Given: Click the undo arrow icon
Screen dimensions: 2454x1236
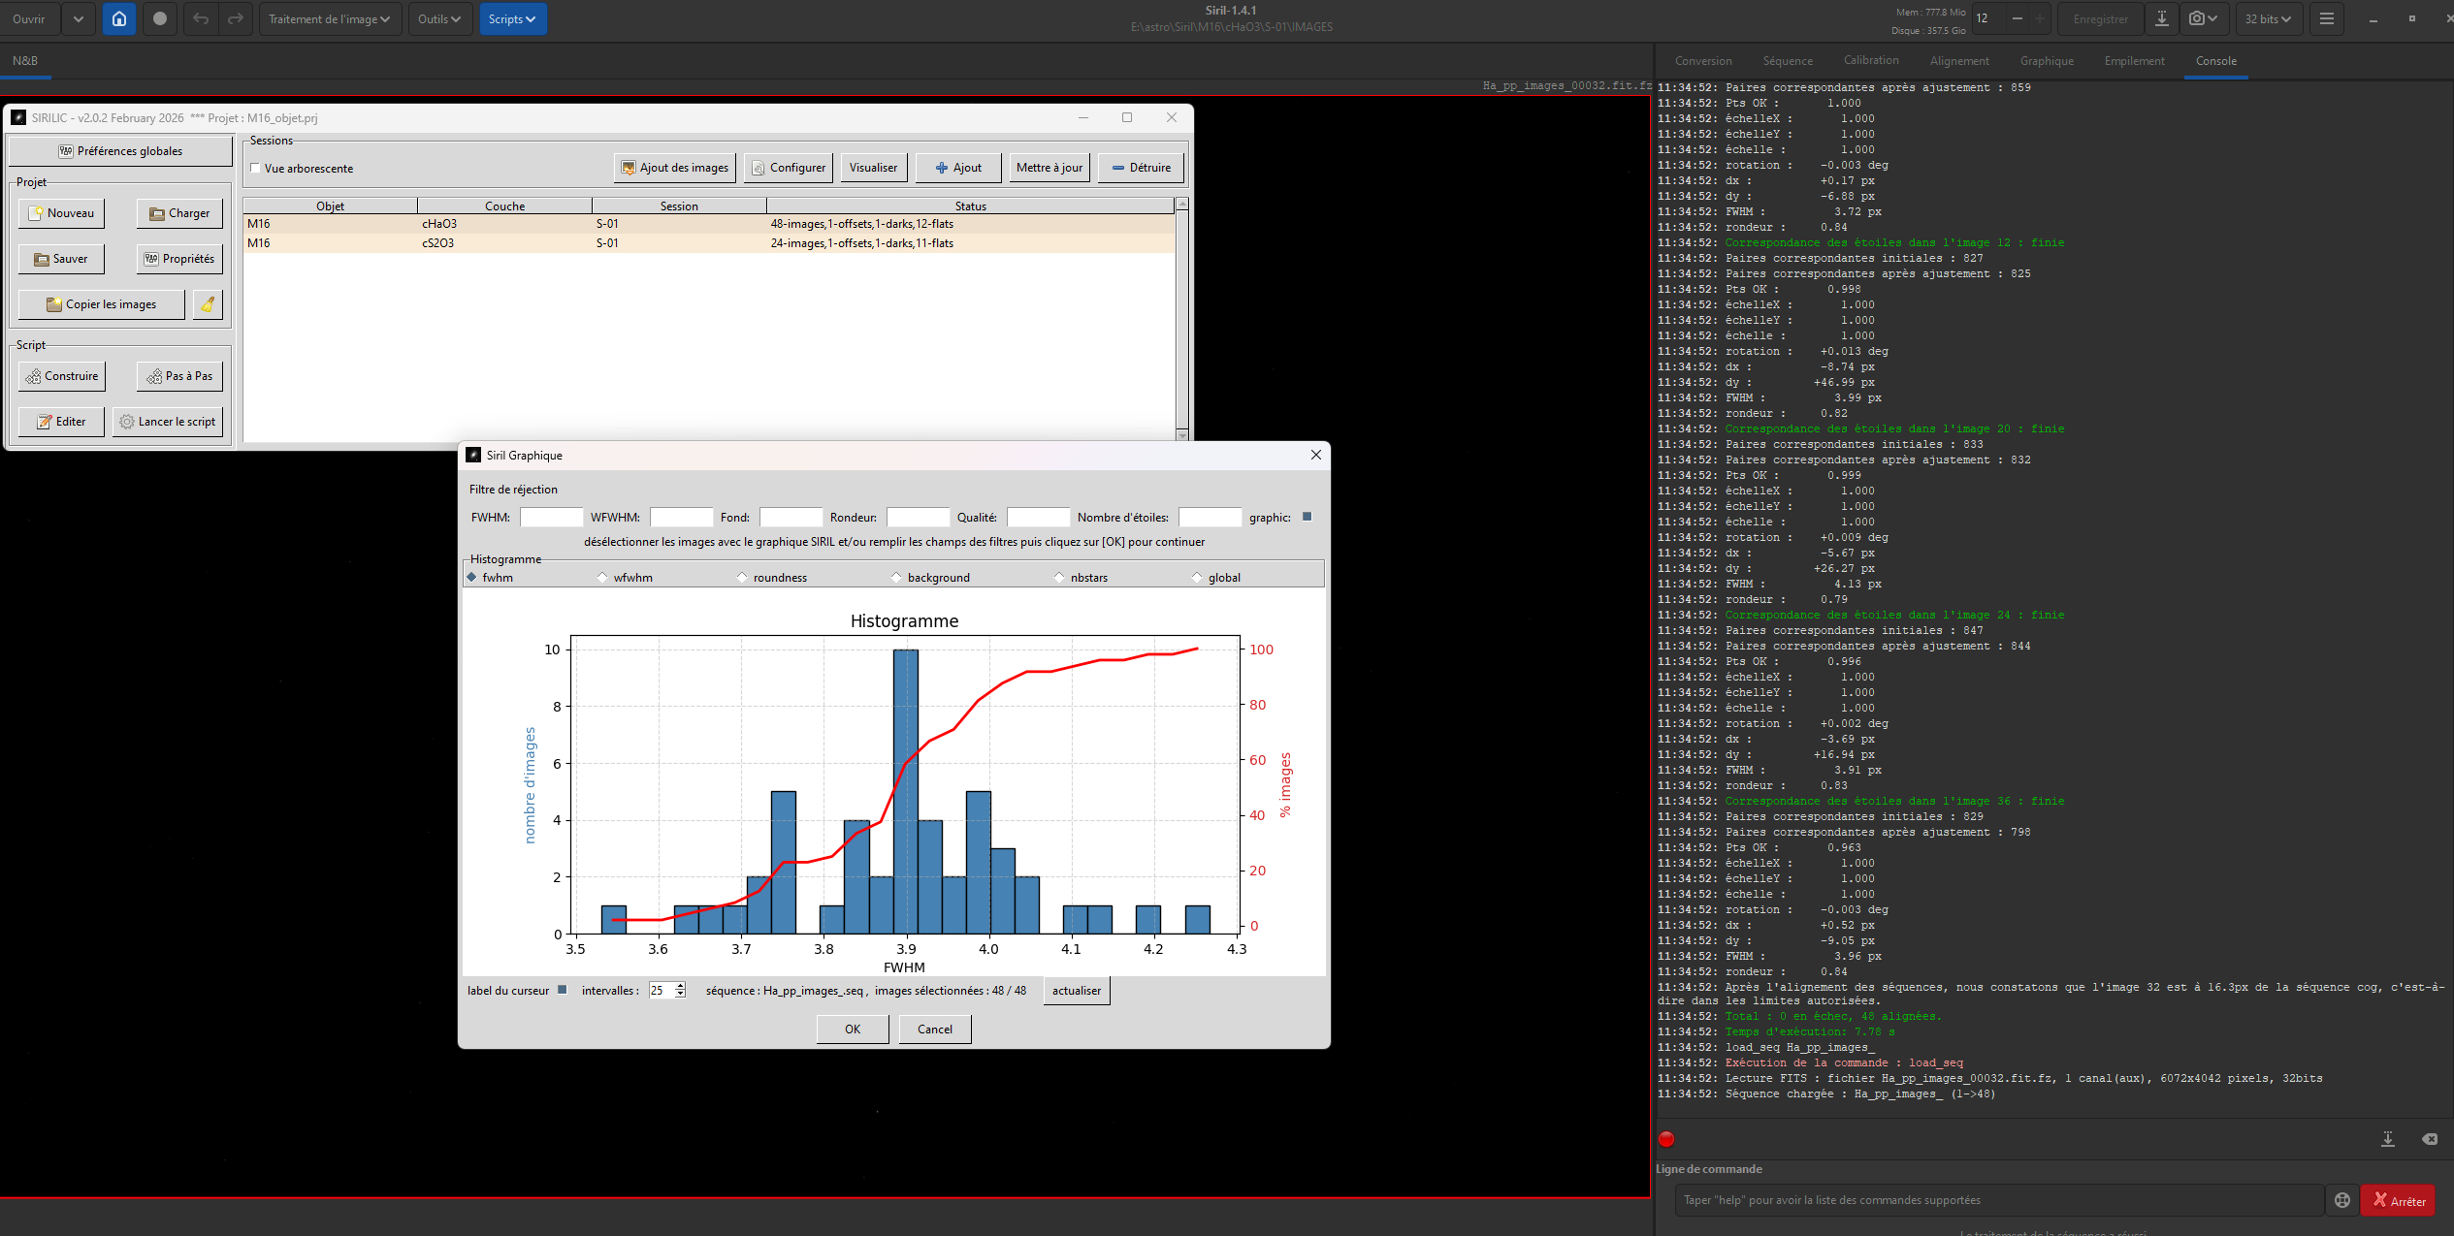Looking at the screenshot, I should point(200,18).
